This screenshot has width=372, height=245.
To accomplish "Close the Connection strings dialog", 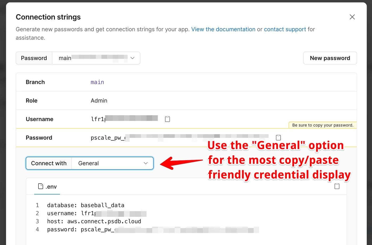I will 352,17.
